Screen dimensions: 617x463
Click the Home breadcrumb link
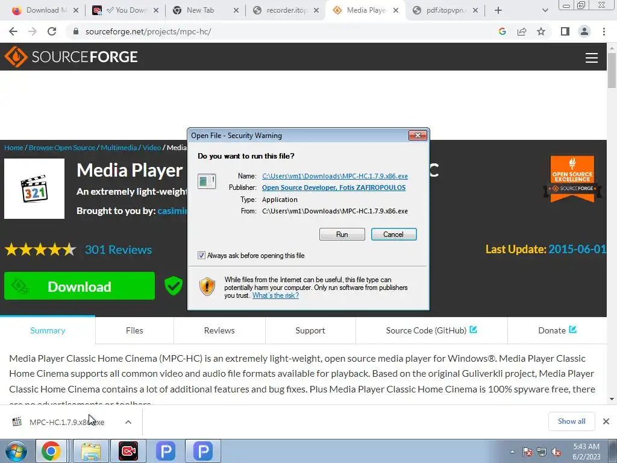point(14,148)
